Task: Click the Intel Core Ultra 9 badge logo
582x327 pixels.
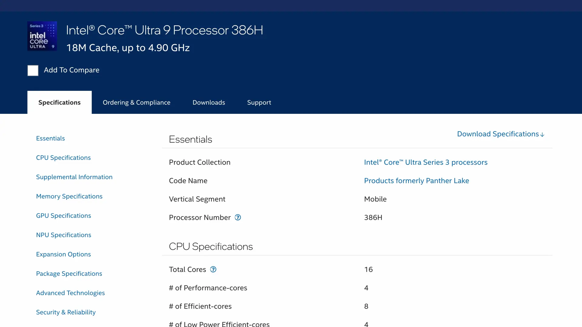Action: click(x=42, y=36)
